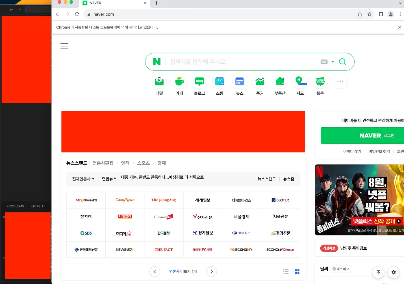Open the 언론사 더보기 link

point(183,272)
